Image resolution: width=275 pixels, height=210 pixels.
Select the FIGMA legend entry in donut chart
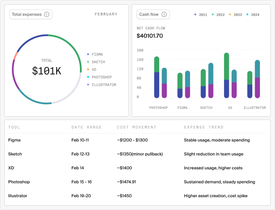click(95, 54)
